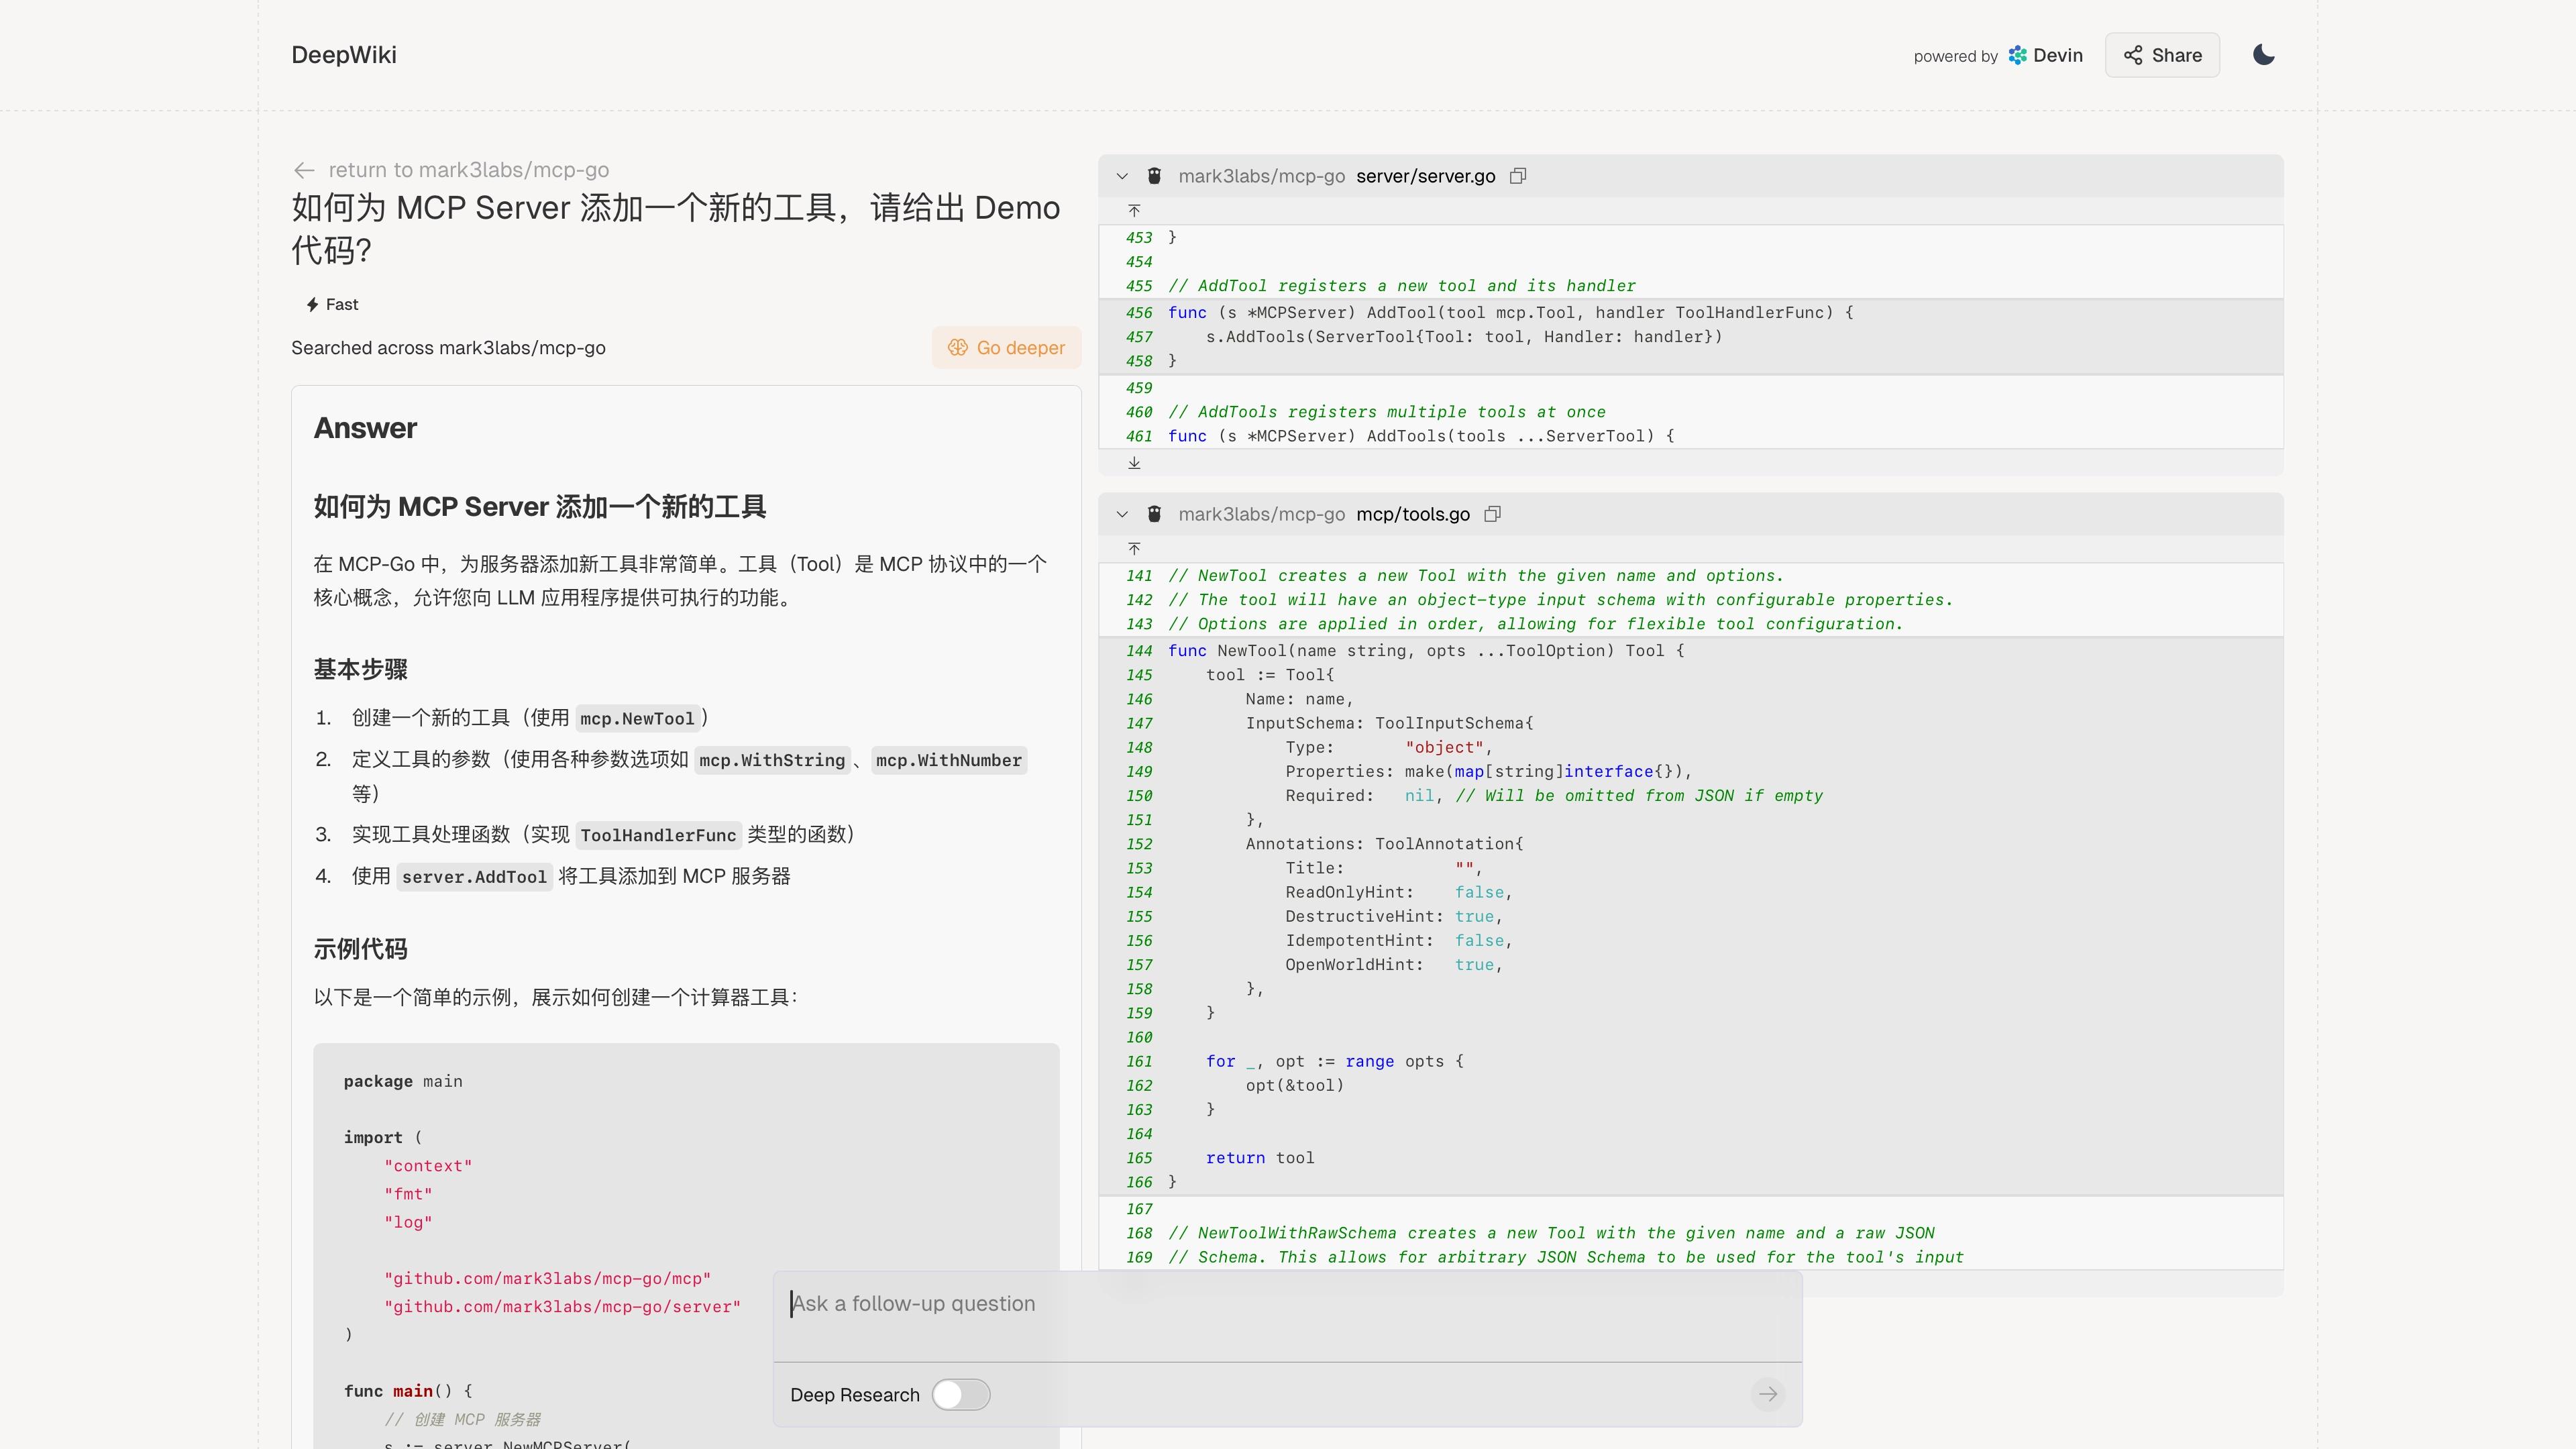Screen dimensions: 2576x1449
Task: Open mcp/tools.go file link
Action: (1412, 514)
